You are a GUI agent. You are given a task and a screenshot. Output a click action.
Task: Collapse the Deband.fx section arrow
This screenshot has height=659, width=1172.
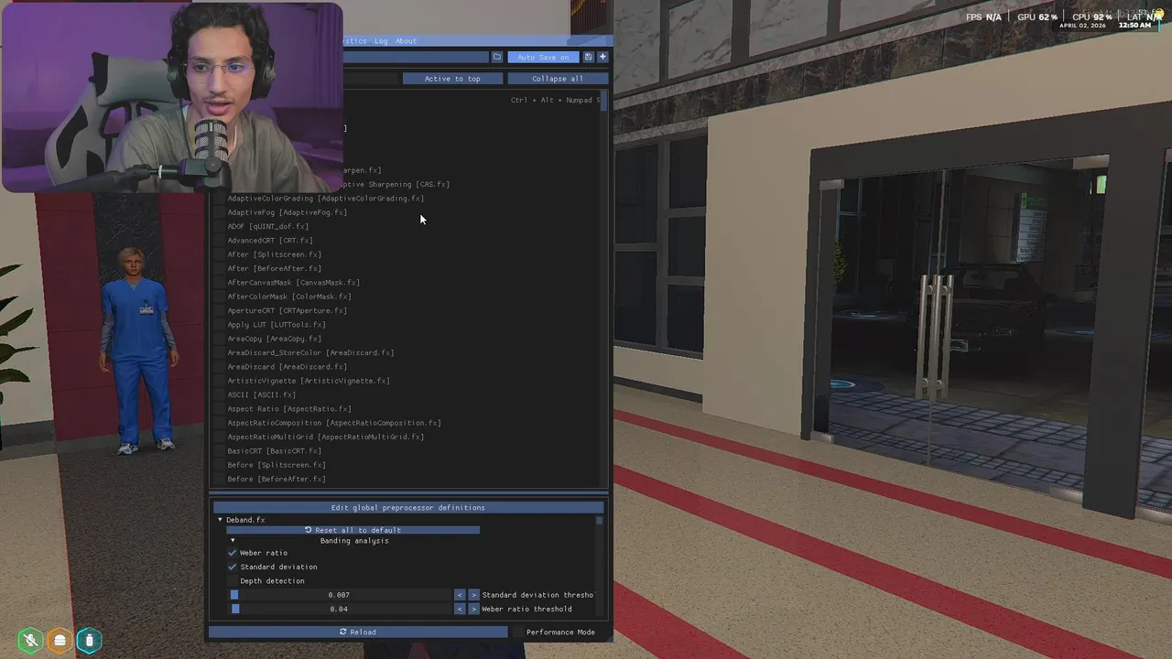click(x=220, y=520)
